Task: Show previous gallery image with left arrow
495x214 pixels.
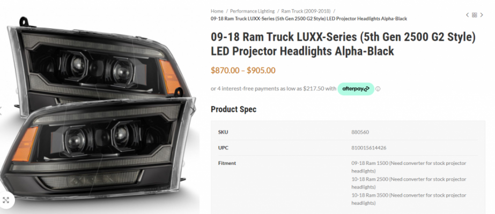Action: pos(1,111)
